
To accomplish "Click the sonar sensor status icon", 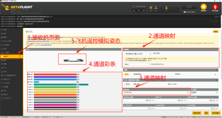I will 177,8.
